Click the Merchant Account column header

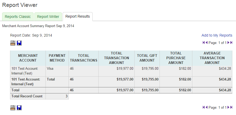[28, 58]
